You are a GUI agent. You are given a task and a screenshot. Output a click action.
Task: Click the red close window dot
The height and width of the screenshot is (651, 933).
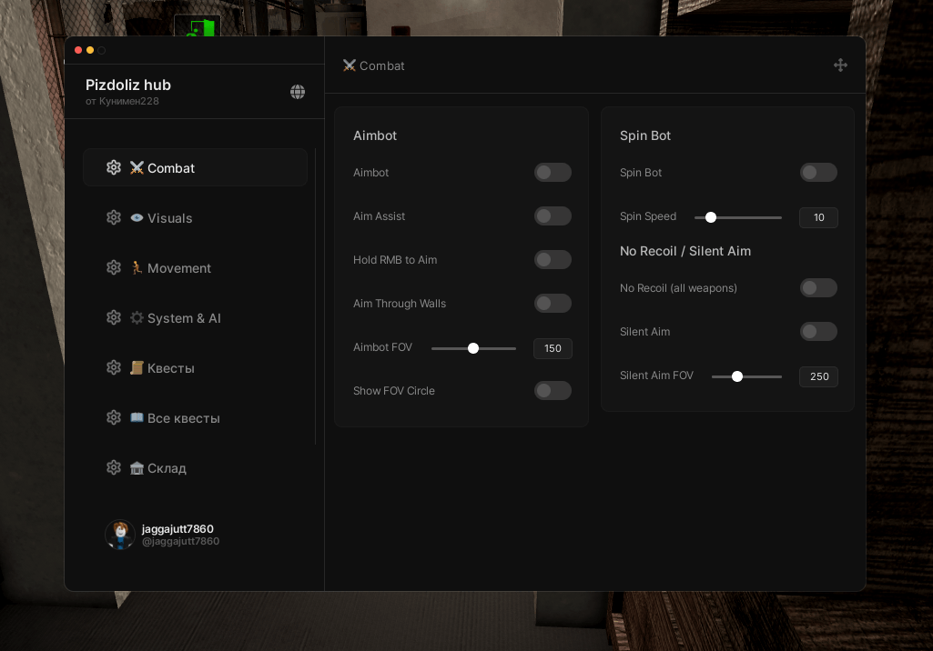click(x=78, y=50)
